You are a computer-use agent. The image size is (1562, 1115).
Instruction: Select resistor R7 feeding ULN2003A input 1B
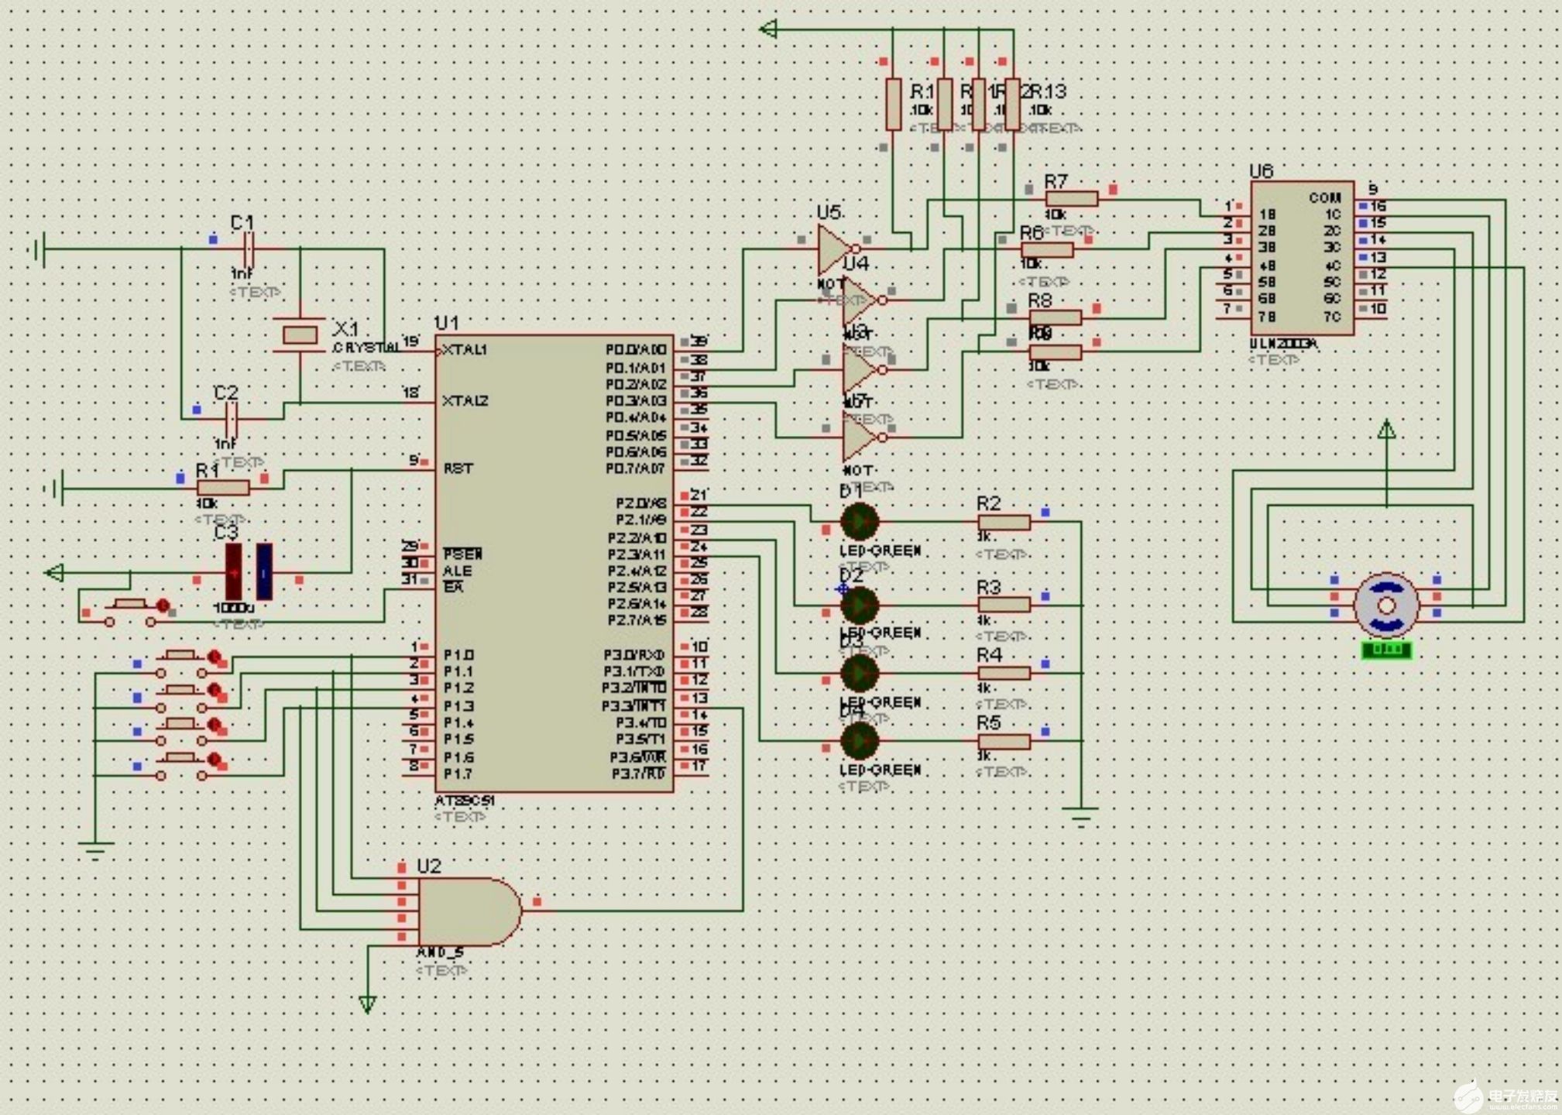pos(1071,199)
